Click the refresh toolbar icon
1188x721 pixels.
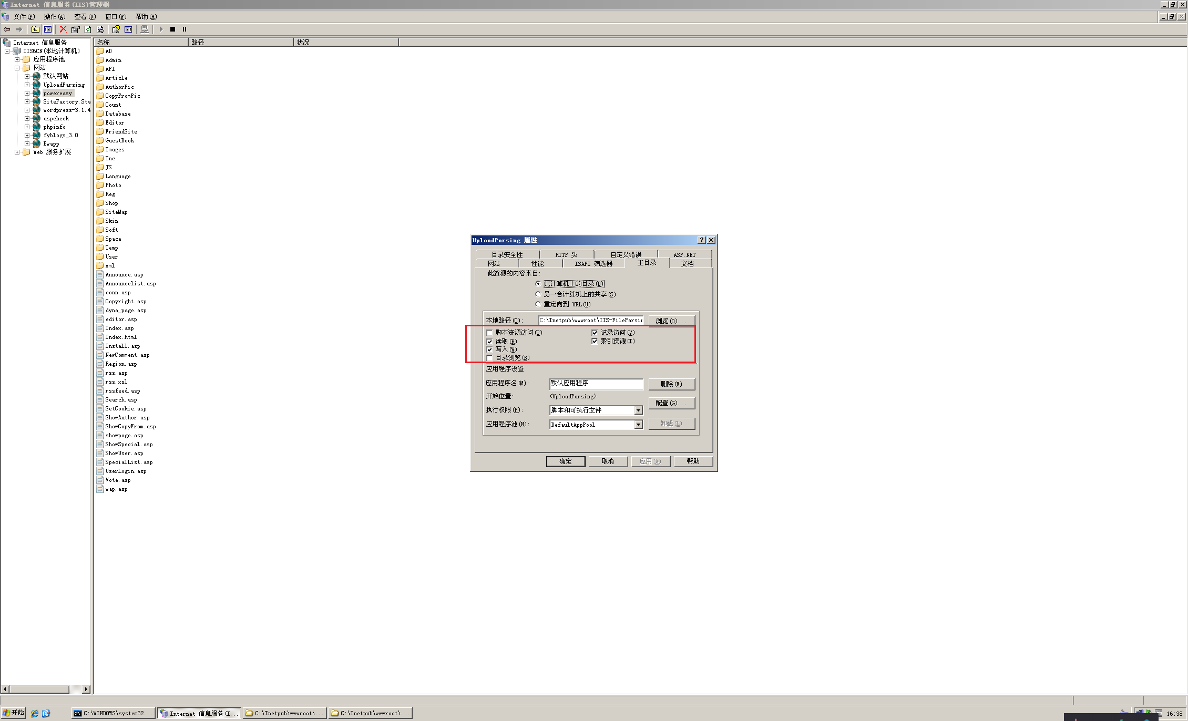point(88,29)
